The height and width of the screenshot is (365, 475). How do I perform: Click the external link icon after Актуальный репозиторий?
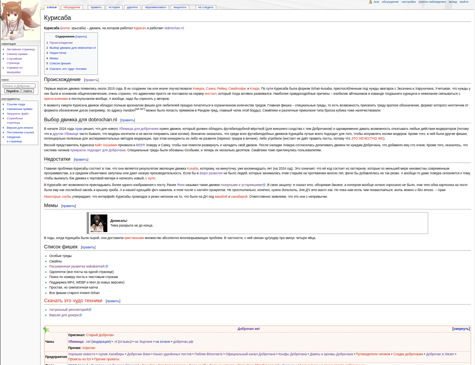(90, 310)
